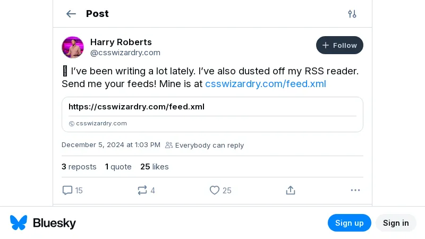The image size is (425, 239).
Task: Follow Harry Roberts
Action: coord(339,45)
